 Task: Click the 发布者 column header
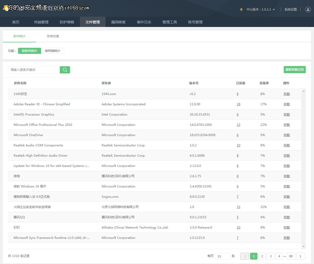[106, 83]
